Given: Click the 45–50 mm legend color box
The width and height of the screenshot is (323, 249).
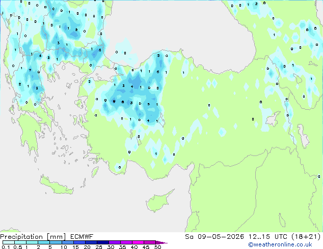Looking at the screenshot, I should point(150,242).
